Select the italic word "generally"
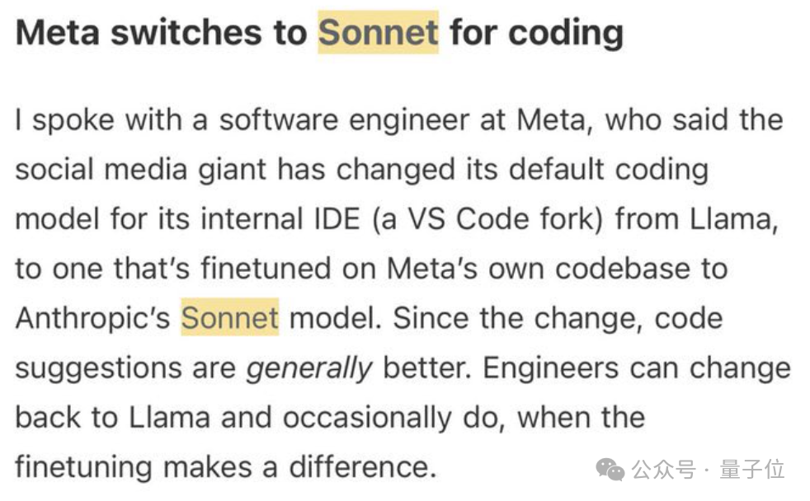Image resolution: width=810 pixels, height=501 pixels. coord(310,368)
